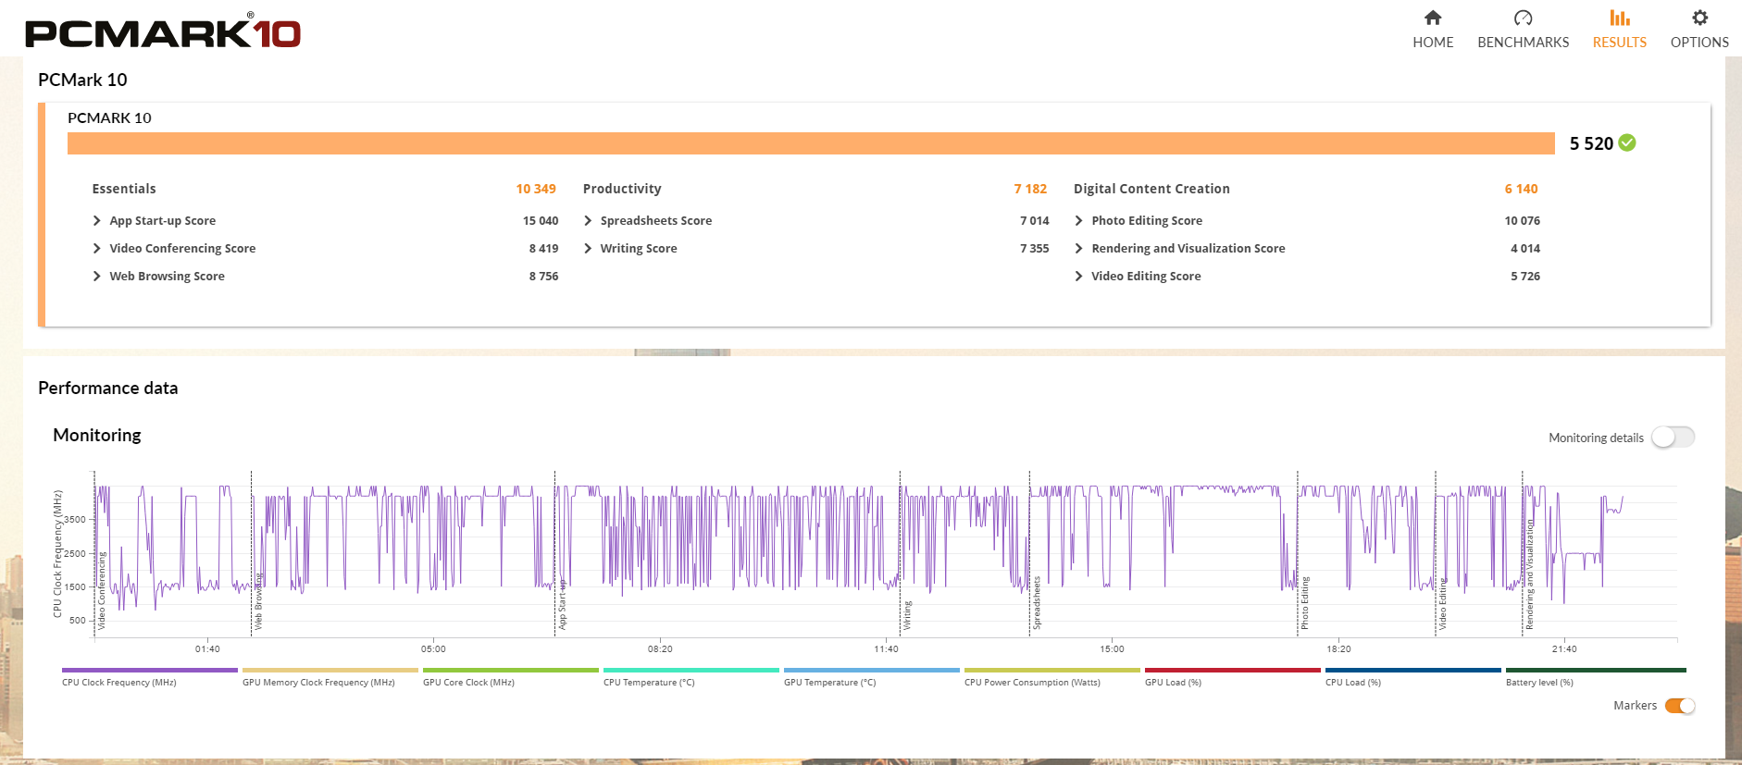Expand Video Conferencing Score chevron
1742x765 pixels.
pyautogui.click(x=97, y=248)
